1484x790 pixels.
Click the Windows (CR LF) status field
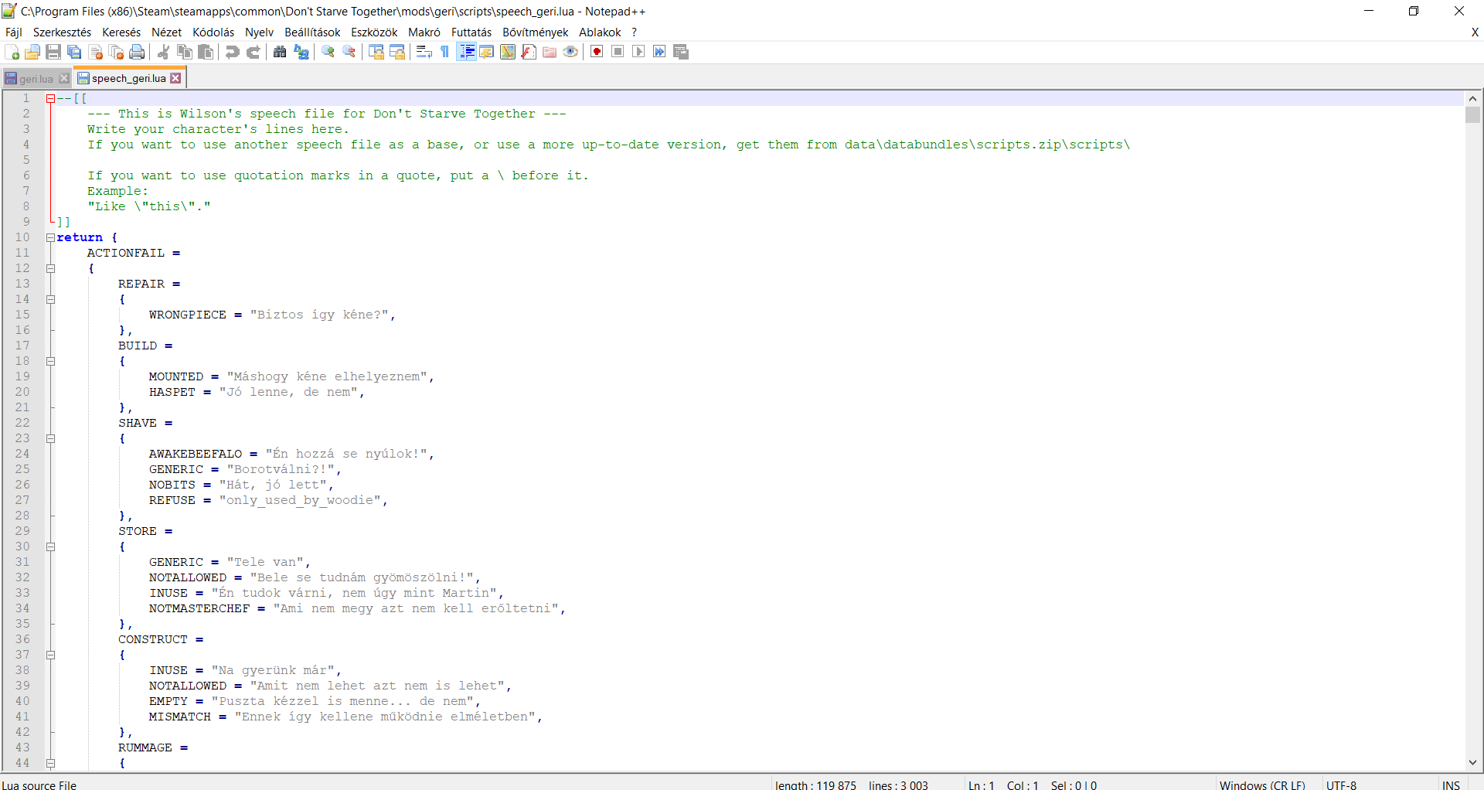pos(1261,785)
